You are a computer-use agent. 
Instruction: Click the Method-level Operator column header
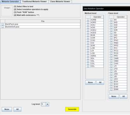pos(97,17)
